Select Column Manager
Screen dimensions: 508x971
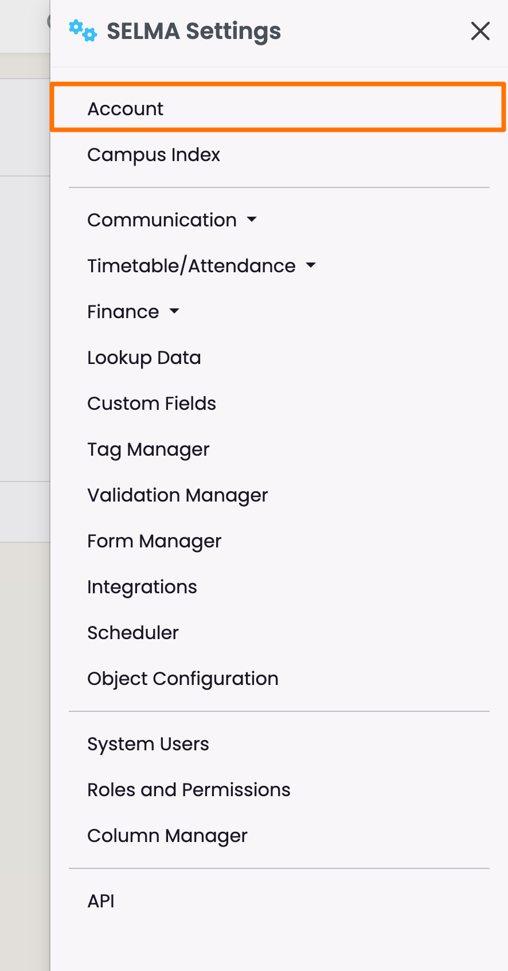pyautogui.click(x=167, y=836)
